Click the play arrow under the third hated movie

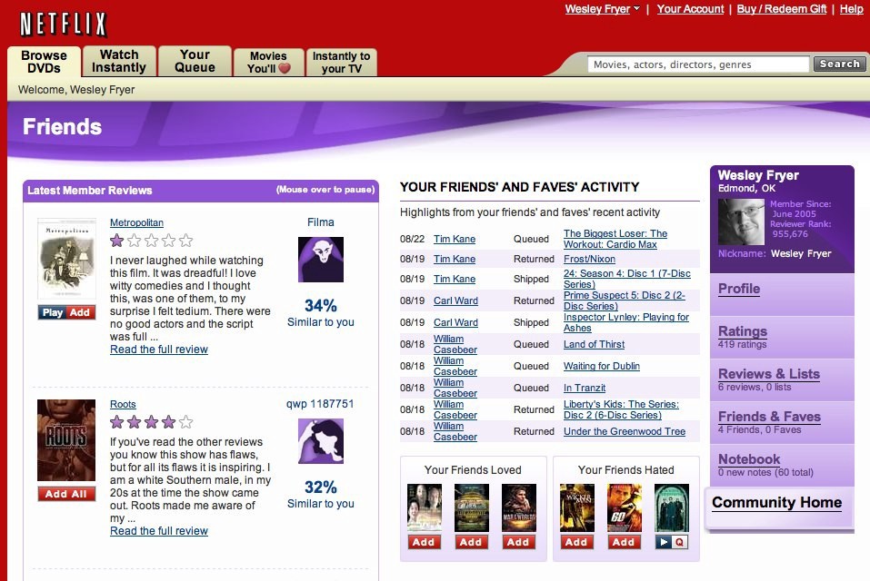pyautogui.click(x=663, y=542)
